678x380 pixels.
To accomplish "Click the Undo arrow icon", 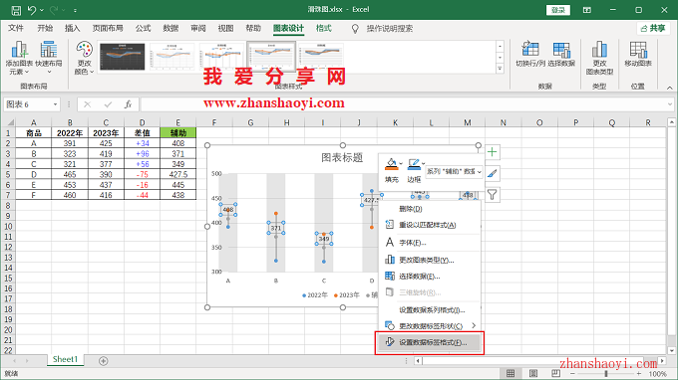I will (x=32, y=10).
